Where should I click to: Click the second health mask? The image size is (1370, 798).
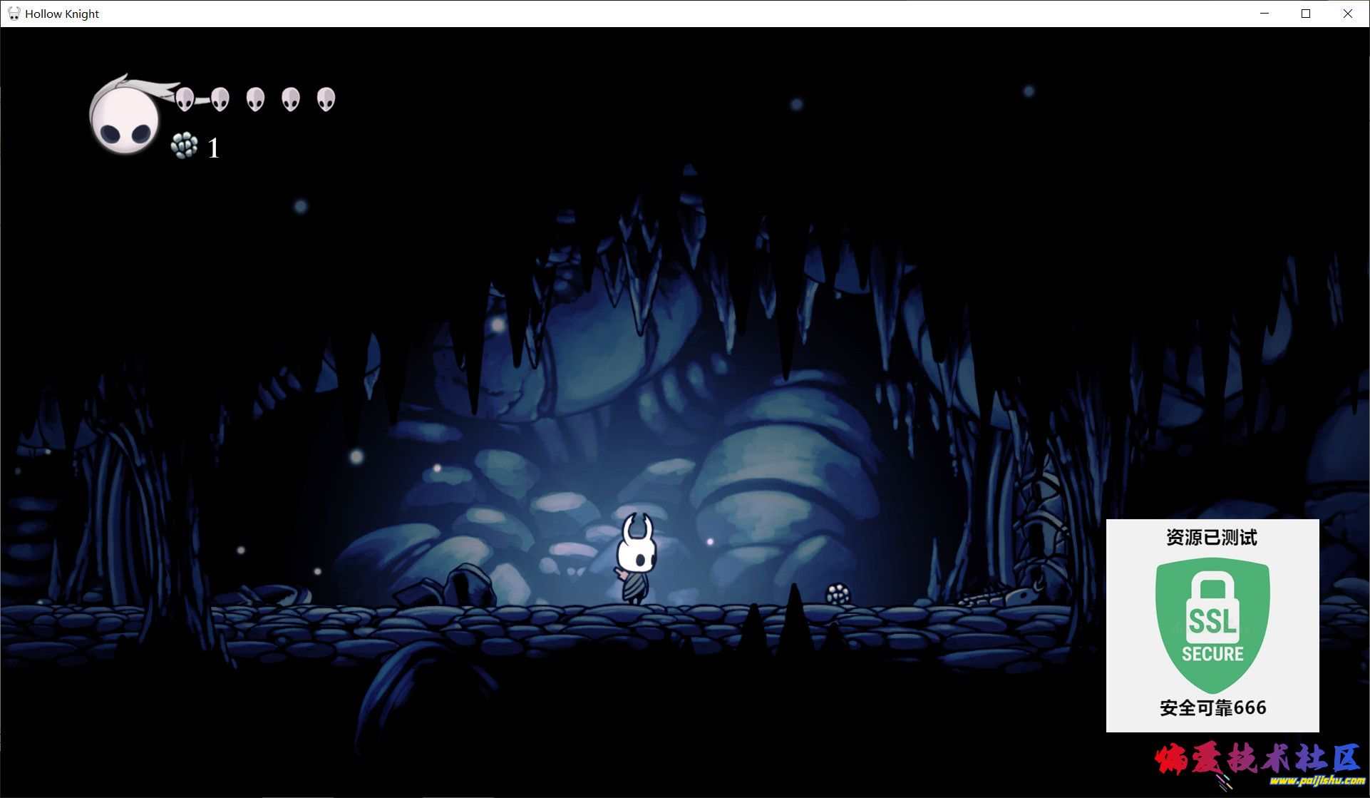(x=220, y=99)
